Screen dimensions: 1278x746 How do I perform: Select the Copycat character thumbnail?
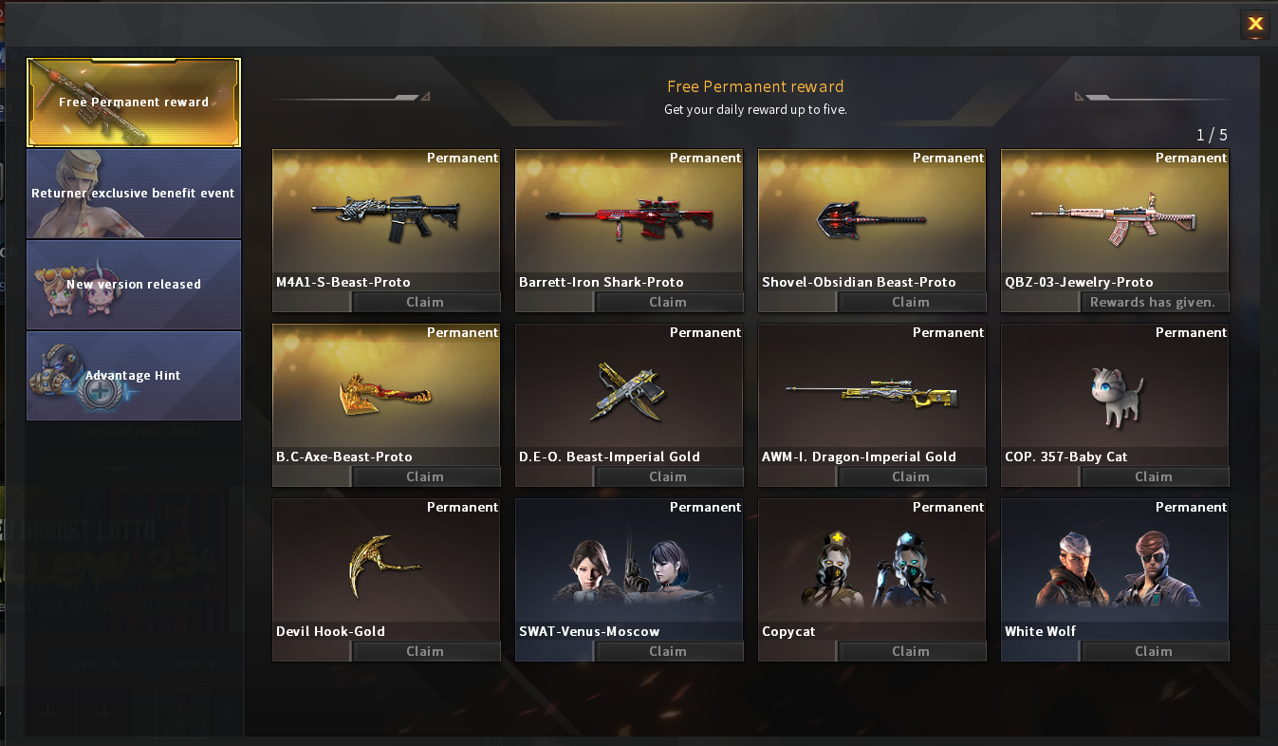871,568
